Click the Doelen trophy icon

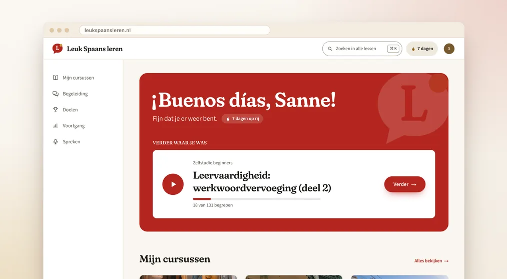coord(56,110)
